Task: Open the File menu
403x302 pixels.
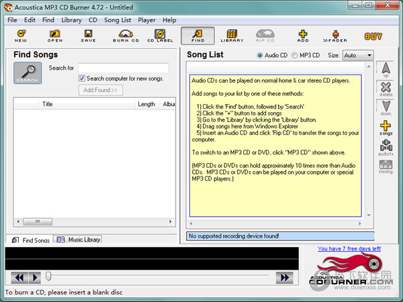Action: (x=12, y=20)
